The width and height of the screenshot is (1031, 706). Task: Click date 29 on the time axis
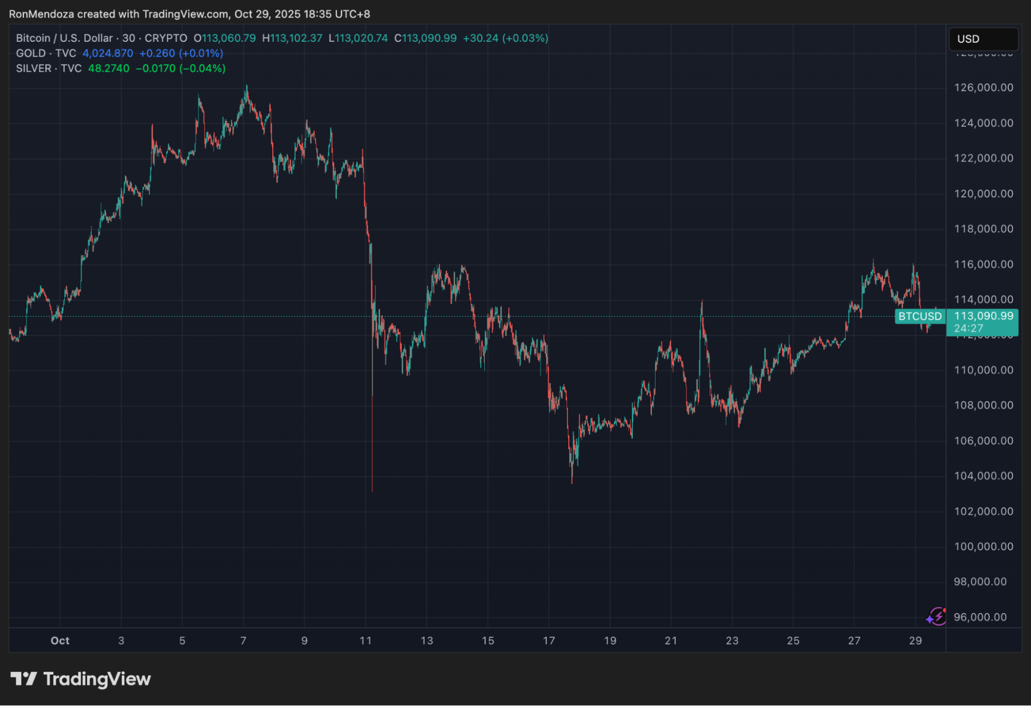point(915,641)
